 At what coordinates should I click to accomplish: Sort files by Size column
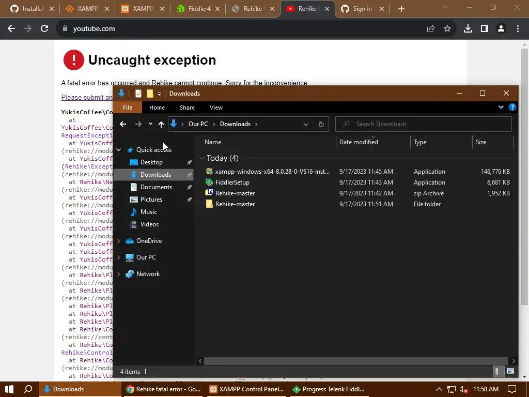(x=481, y=142)
